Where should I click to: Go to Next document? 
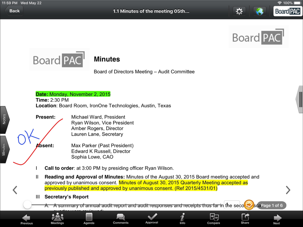277,219
